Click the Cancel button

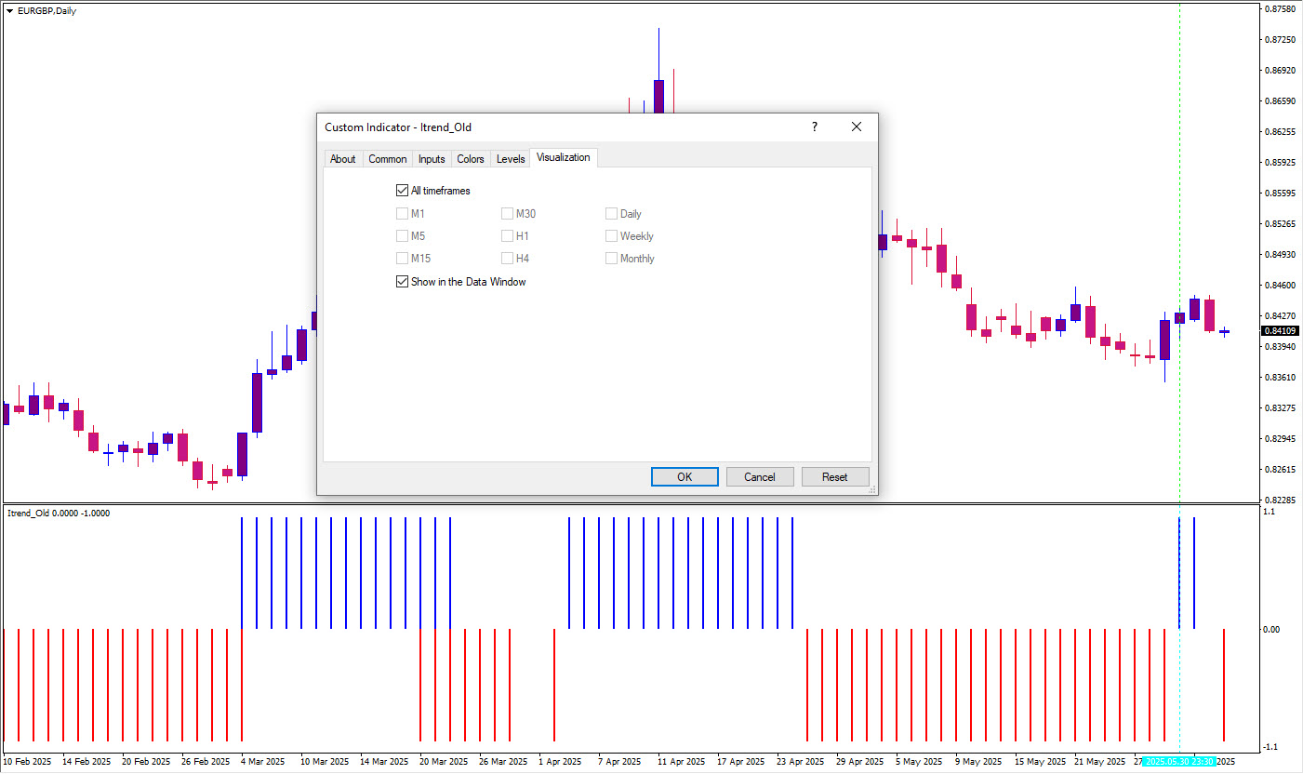[760, 477]
